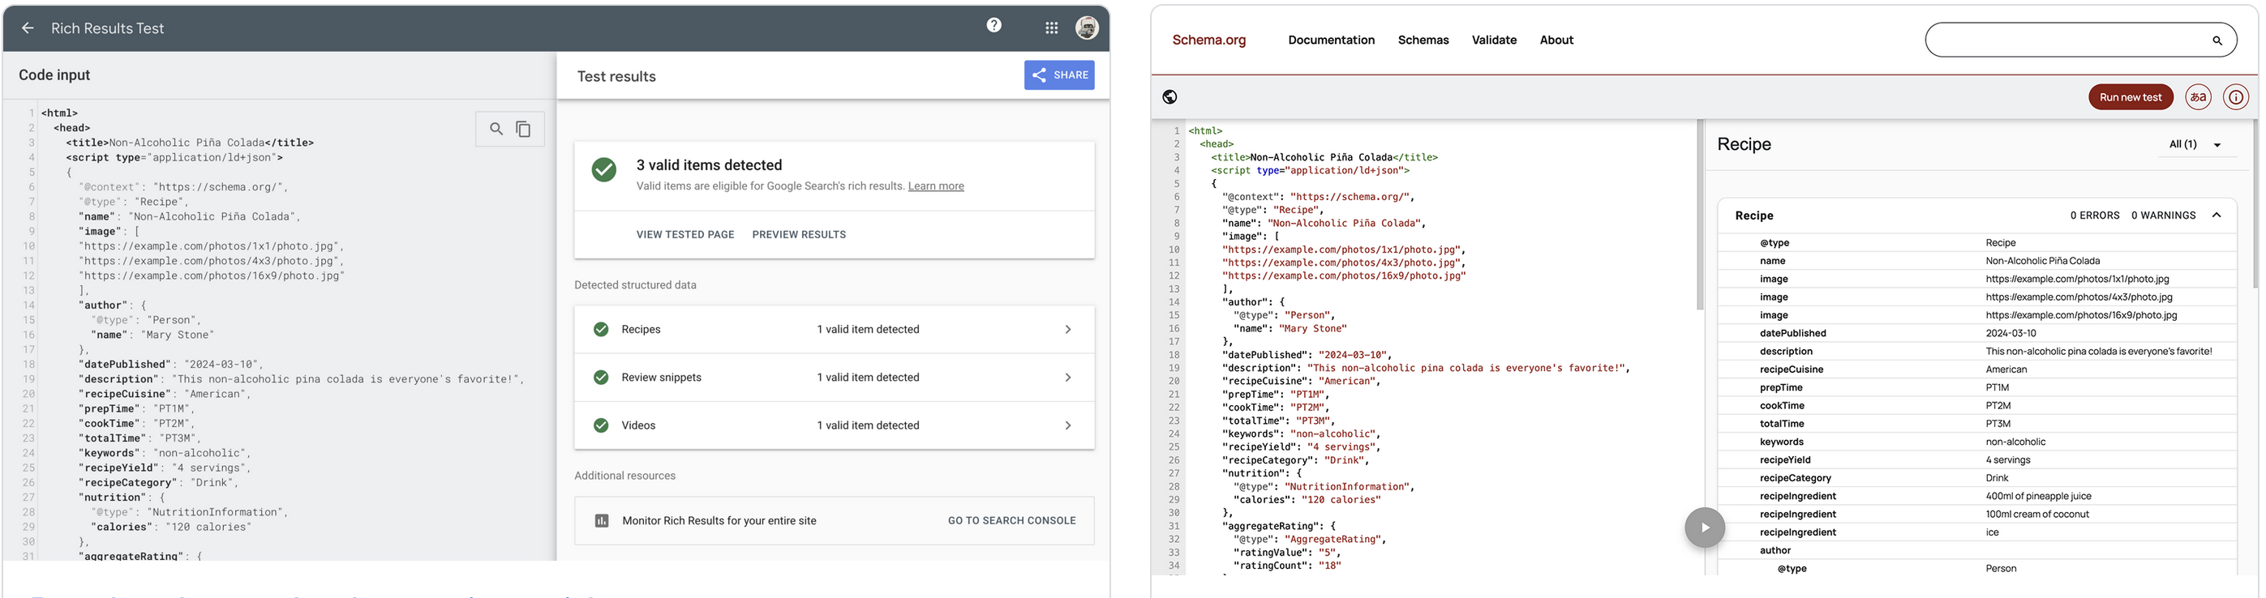Viewport: 2266px width, 598px height.
Task: Click the author type value Person in results
Action: (2000, 569)
